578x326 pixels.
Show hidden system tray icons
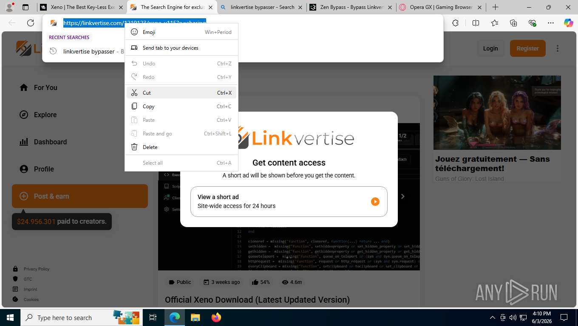click(x=493, y=318)
